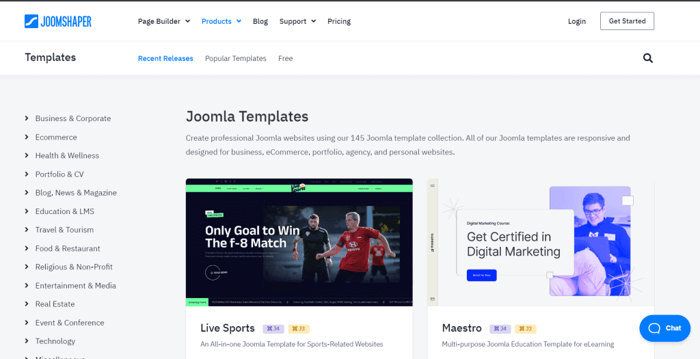The image size is (700, 359).
Task: Switch to the Free templates tab
Action: point(285,59)
